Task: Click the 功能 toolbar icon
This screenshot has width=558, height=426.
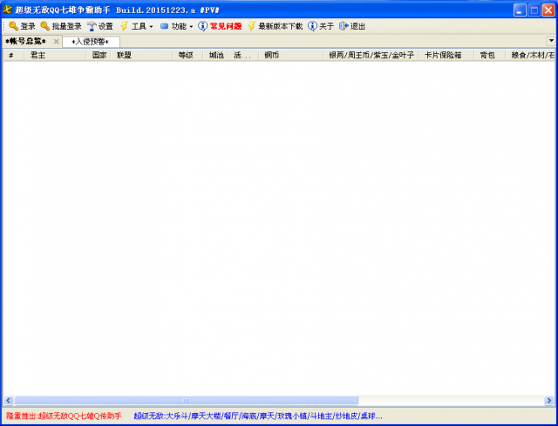Action: point(164,26)
